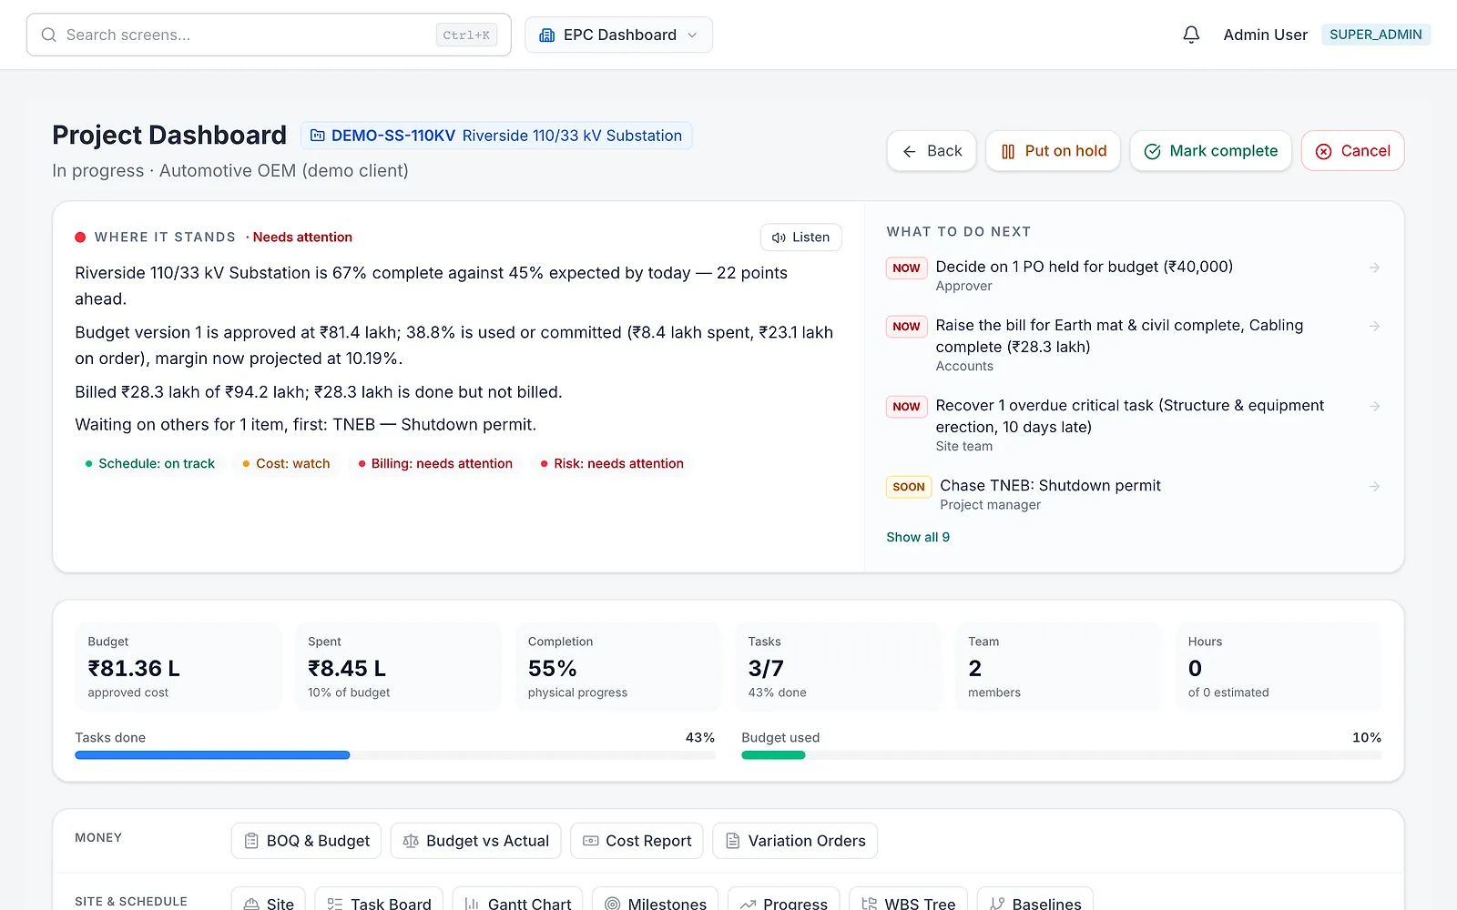Click the Budget used progress bar

1062,754
